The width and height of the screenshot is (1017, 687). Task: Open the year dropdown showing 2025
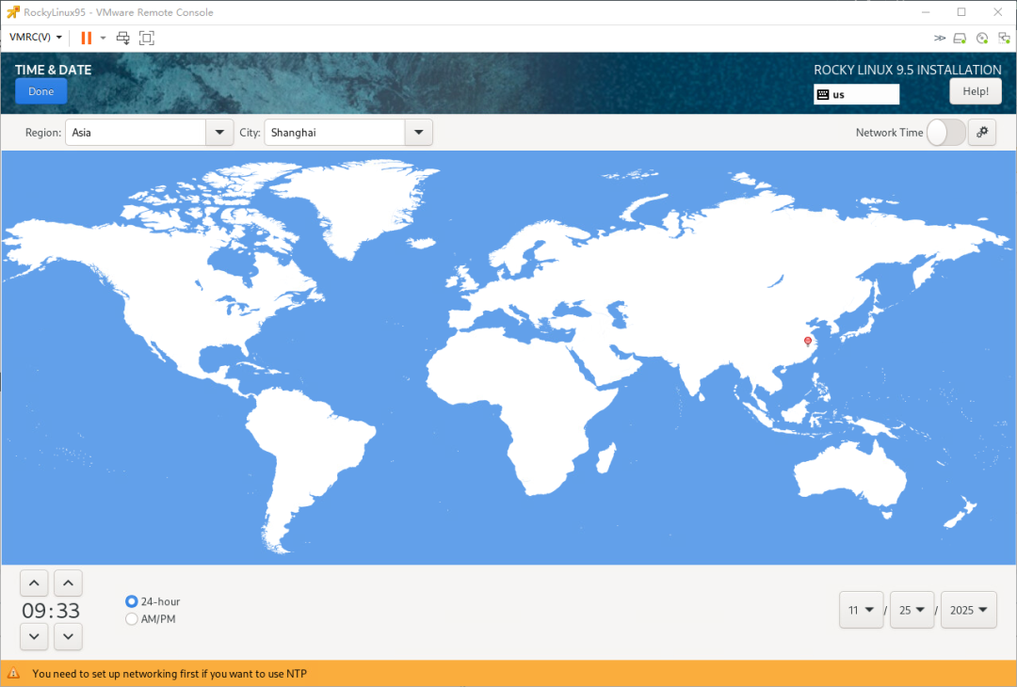coord(969,610)
